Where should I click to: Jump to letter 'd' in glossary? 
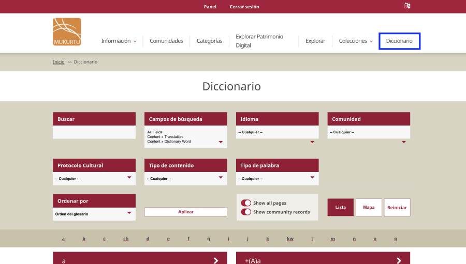point(148,239)
